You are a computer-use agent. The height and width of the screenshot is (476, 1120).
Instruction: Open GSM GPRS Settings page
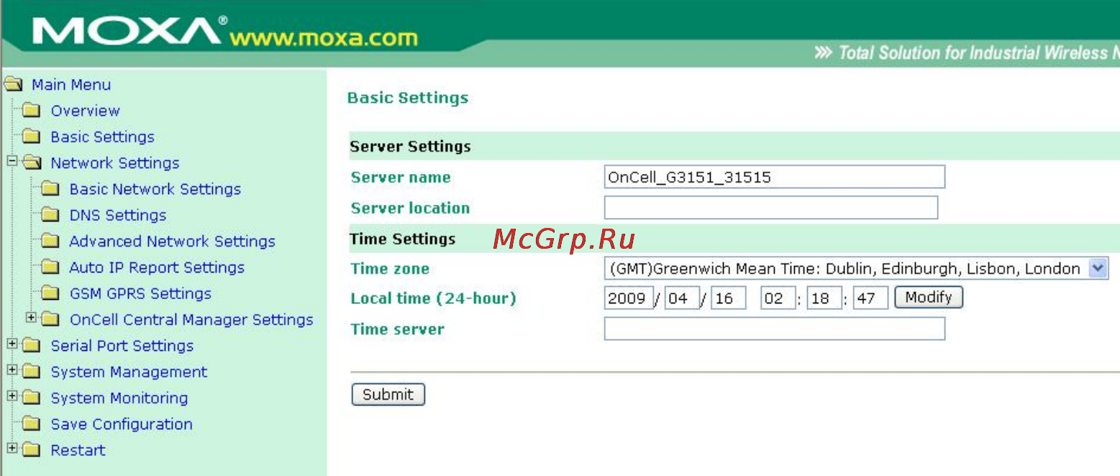click(140, 293)
